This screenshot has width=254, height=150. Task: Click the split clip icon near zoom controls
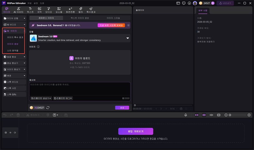[x=211, y=115]
